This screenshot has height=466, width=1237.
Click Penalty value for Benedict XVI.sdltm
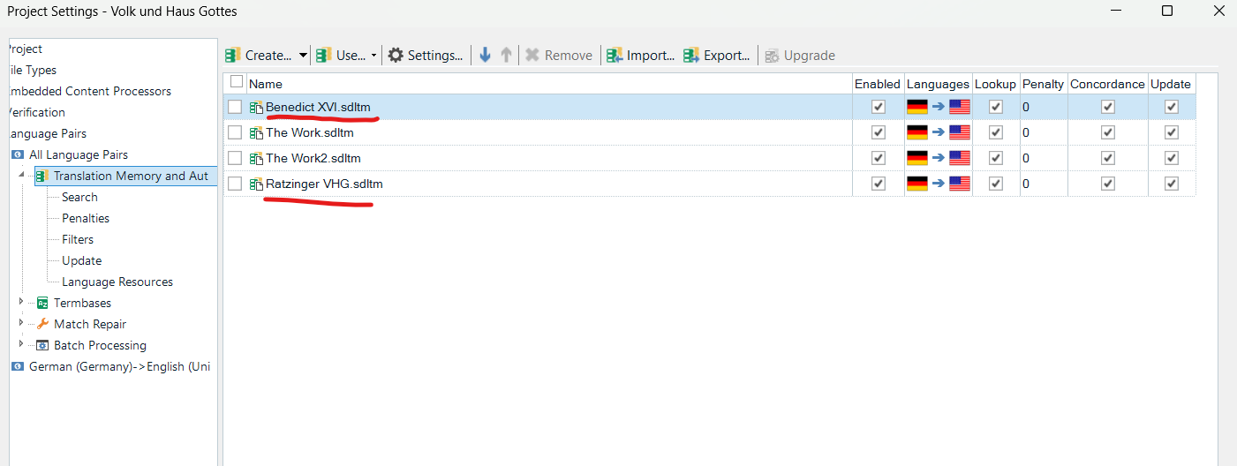(1026, 108)
